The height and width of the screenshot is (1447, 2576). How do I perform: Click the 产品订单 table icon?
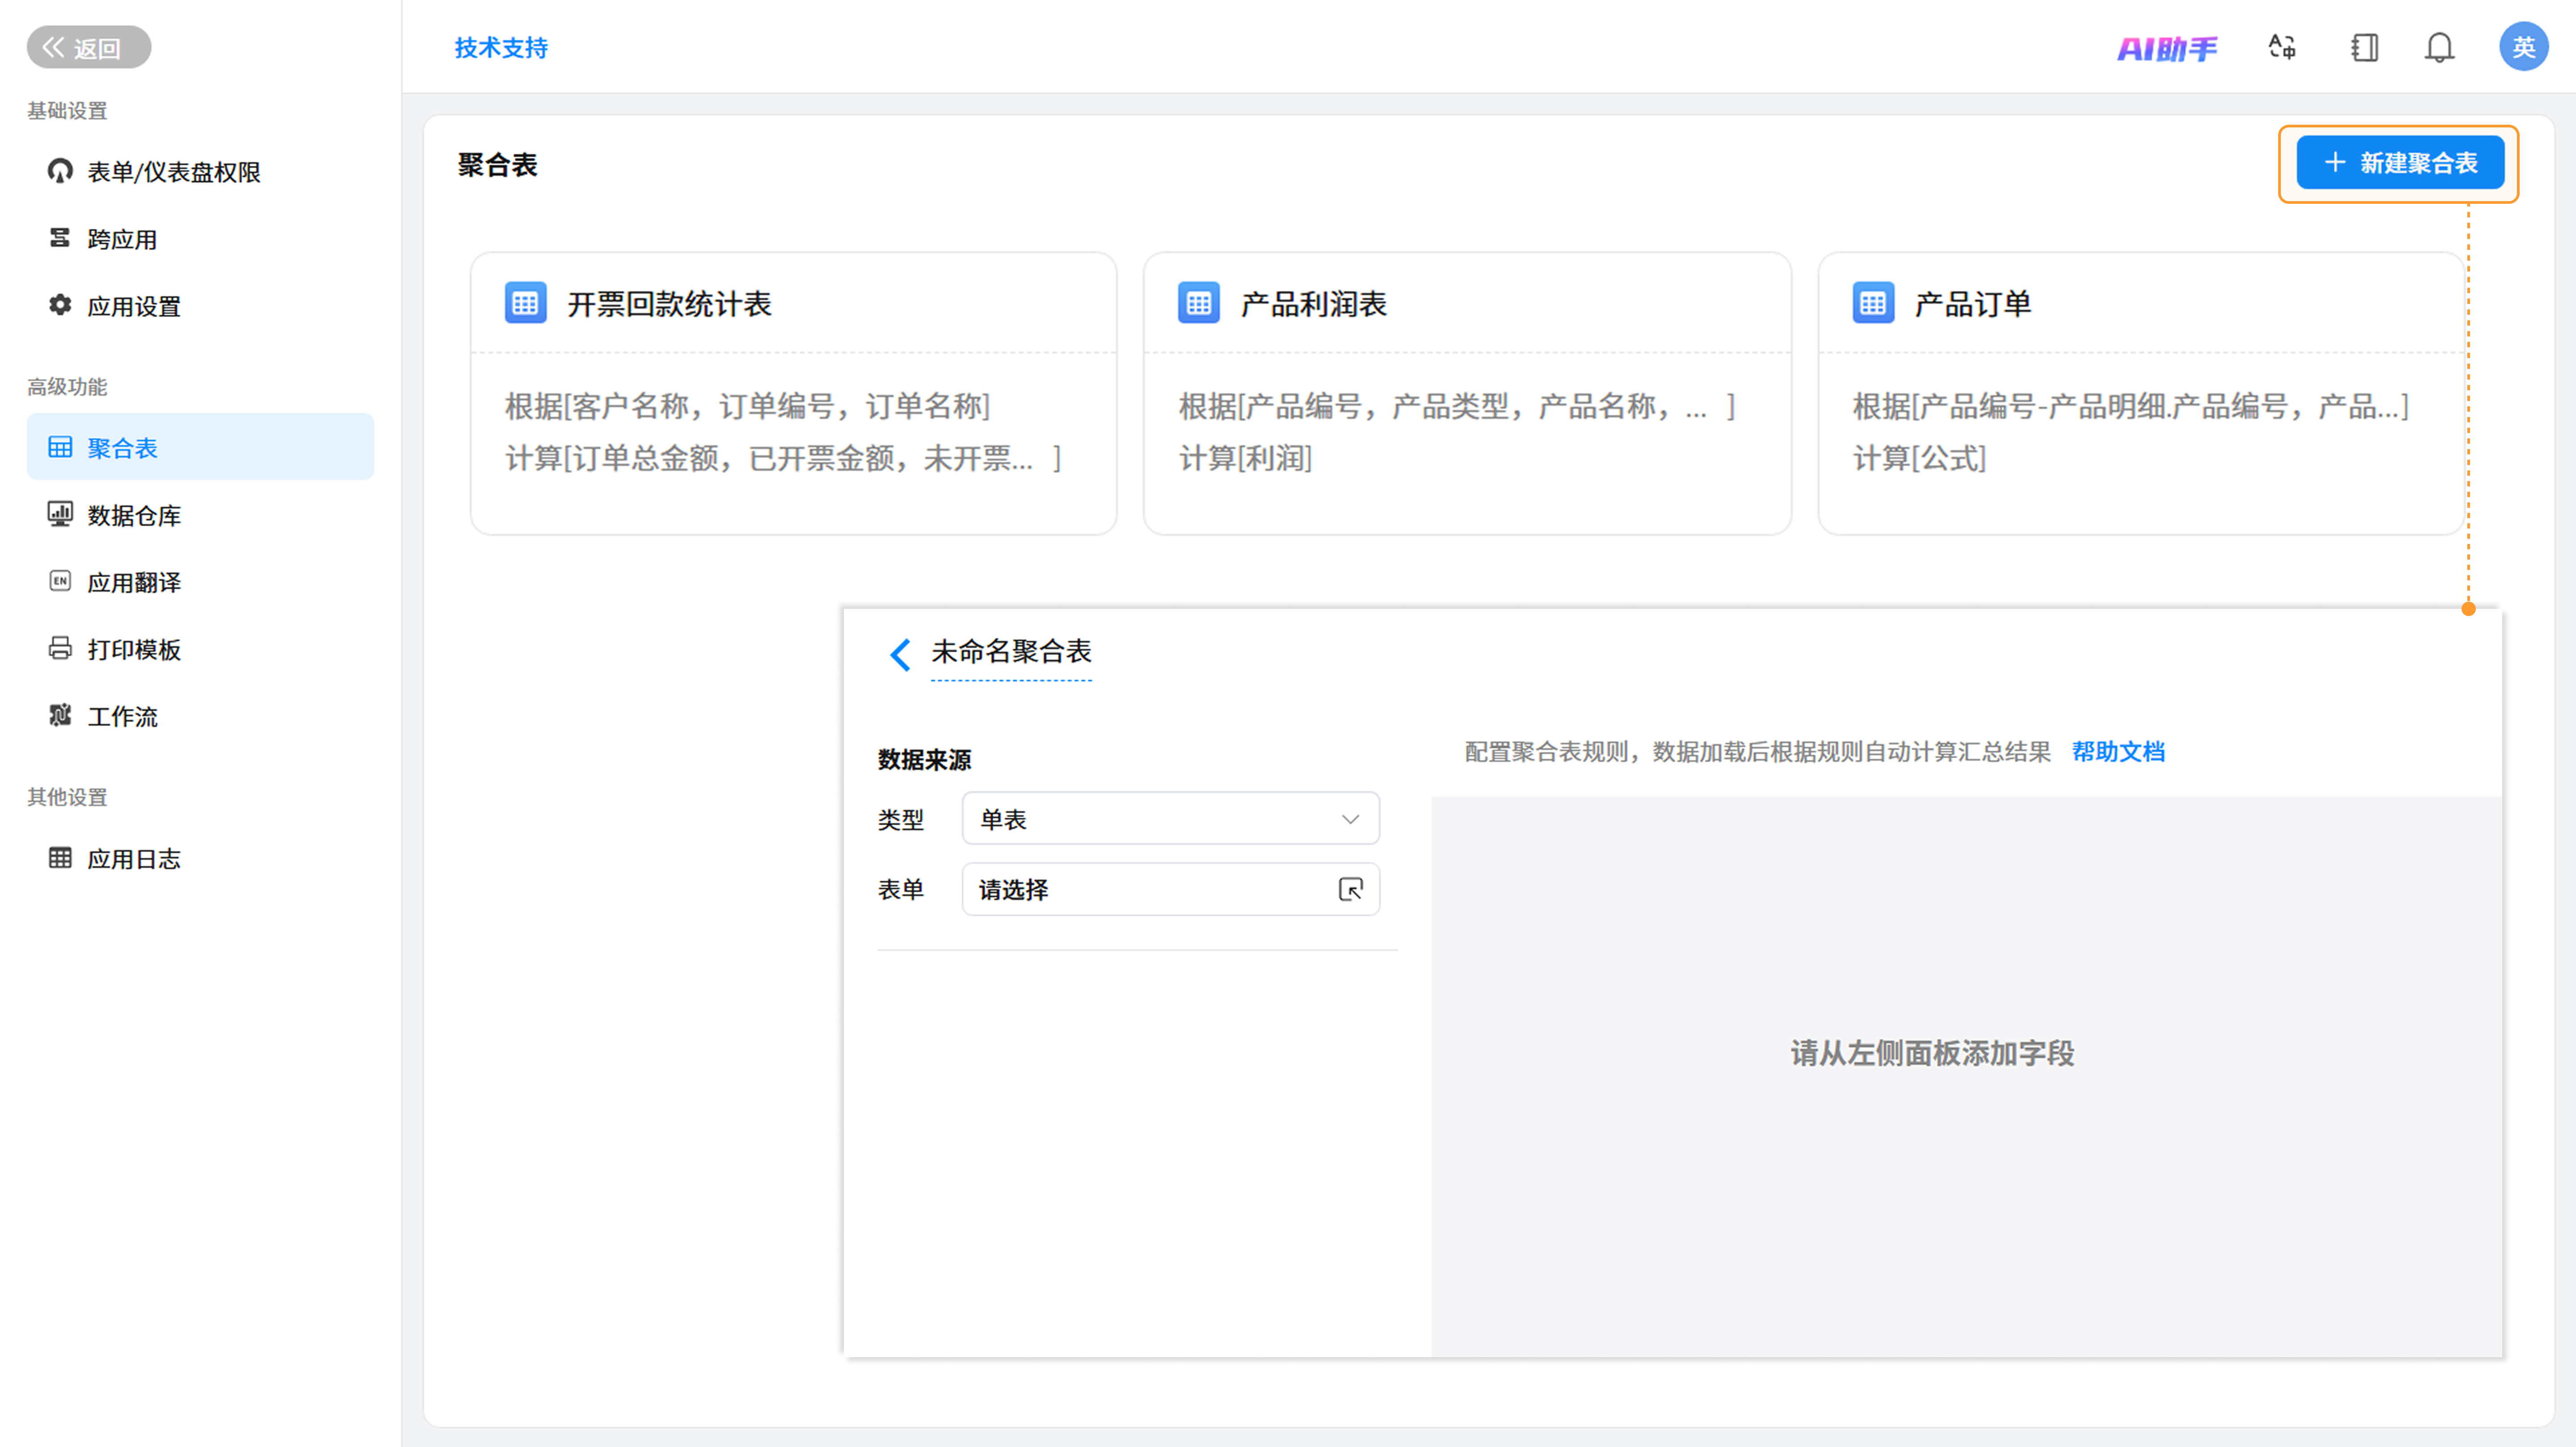click(x=1873, y=303)
